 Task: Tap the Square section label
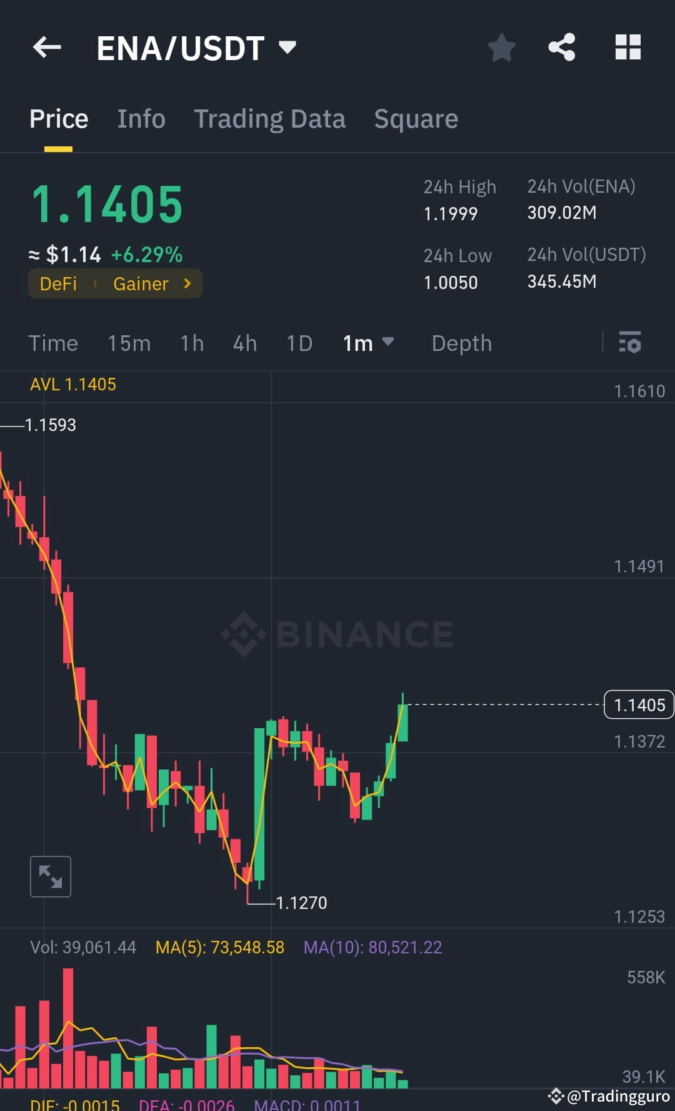[x=416, y=118]
